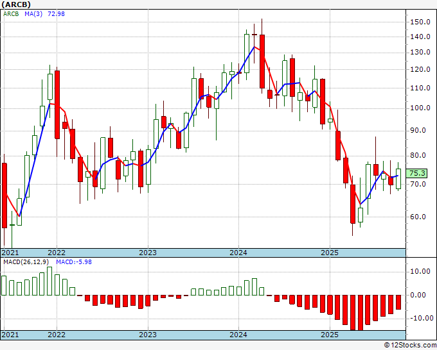Click the 140.0 price axis label
This screenshot has width=437, height=350.
[x=420, y=37]
